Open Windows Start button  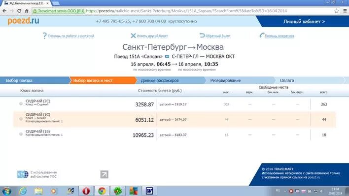7,191
